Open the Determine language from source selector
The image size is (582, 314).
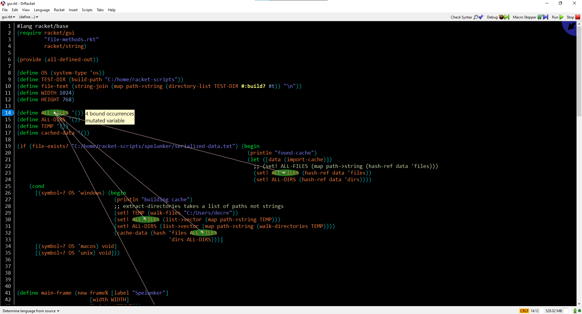(x=30, y=311)
